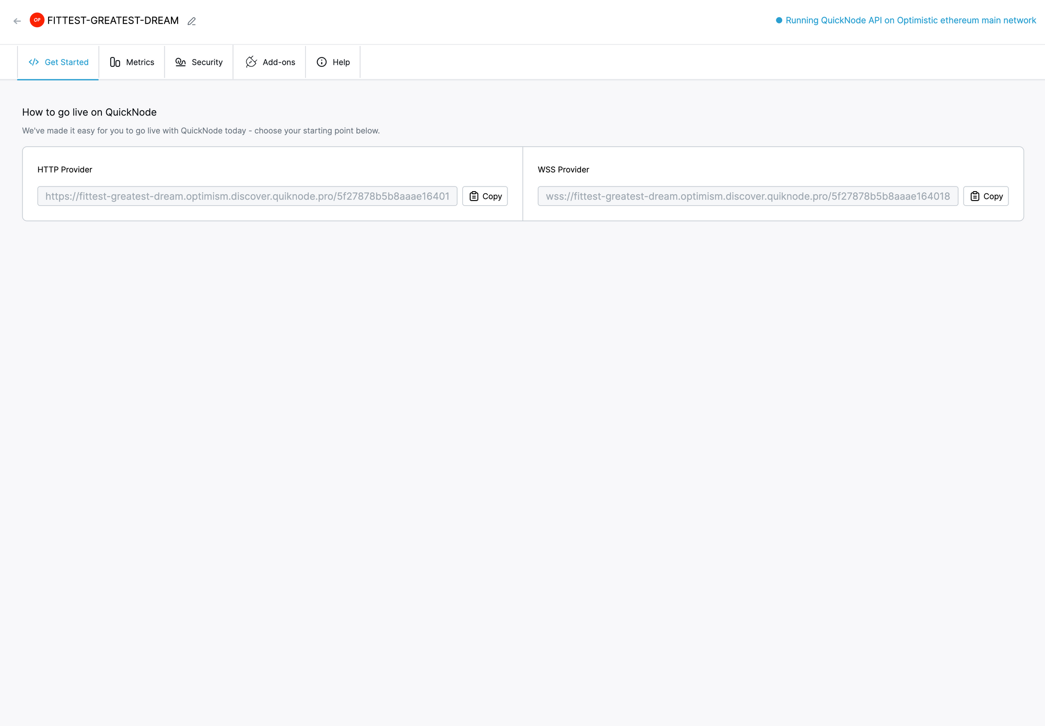Viewport: 1045px width, 726px height.
Task: Open the Help tab label
Action: point(341,62)
